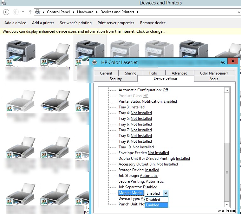Open the Security tab
The image size is (241, 214).
pyautogui.click(x=115, y=79)
